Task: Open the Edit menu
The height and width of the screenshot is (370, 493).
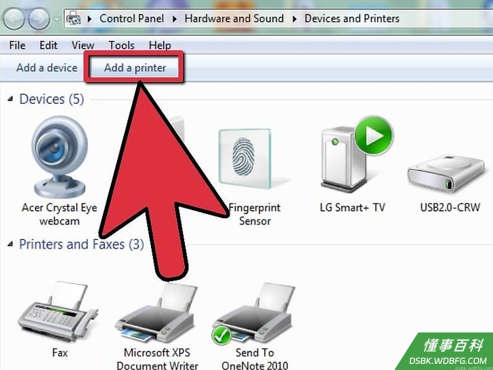Action: pyautogui.click(x=49, y=45)
